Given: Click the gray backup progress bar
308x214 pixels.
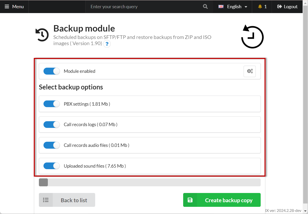Looking at the screenshot, I should click(150, 182).
